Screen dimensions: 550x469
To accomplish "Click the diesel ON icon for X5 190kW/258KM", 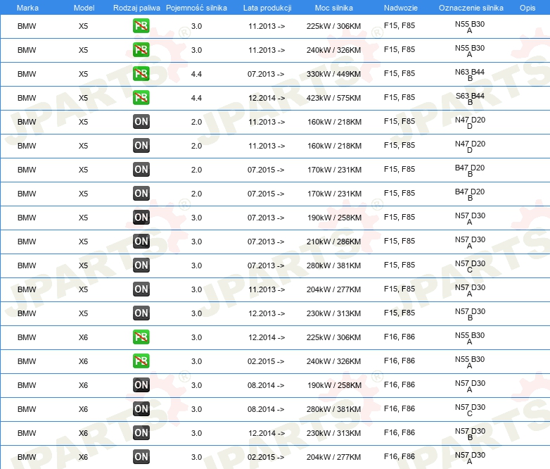I will coord(141,218).
